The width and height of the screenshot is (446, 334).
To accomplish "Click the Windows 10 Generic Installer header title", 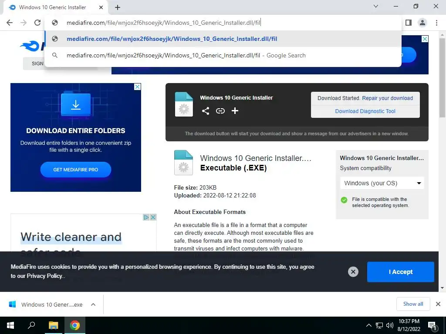I will point(237,98).
